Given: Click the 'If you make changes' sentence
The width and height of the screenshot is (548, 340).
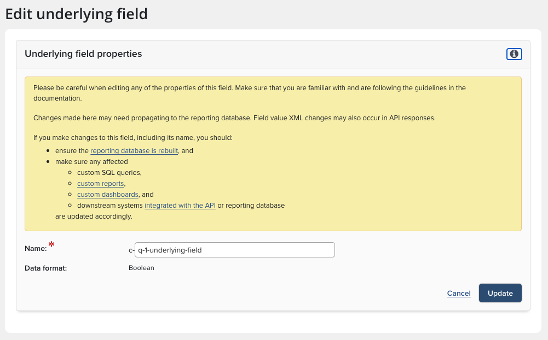Looking at the screenshot, I should 133,137.
